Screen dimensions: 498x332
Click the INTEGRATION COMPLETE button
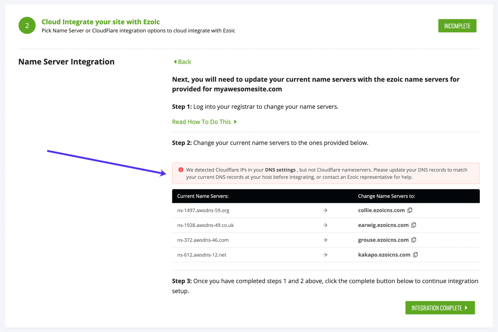point(440,307)
